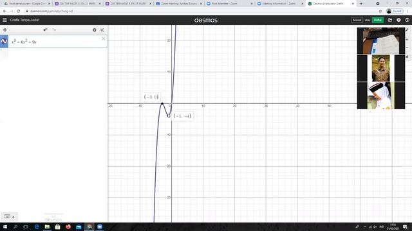Image resolution: width=412 pixels, height=231 pixels.
Task: Share the graph with the share icon
Action: [390, 20]
